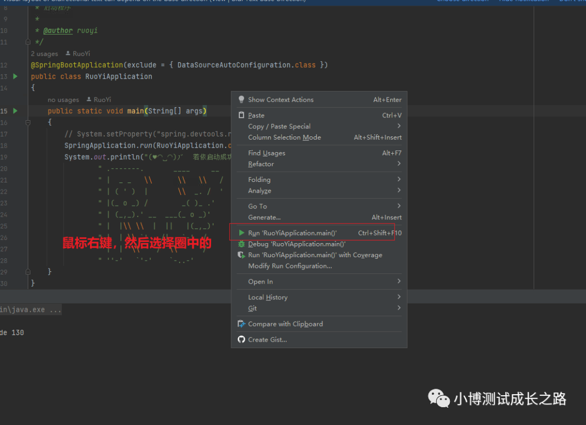Image resolution: width=586 pixels, height=425 pixels.
Task: Click the 'main' method name on line 15
Action: 135,111
